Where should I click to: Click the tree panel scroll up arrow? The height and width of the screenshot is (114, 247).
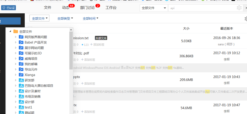click(x=71, y=30)
